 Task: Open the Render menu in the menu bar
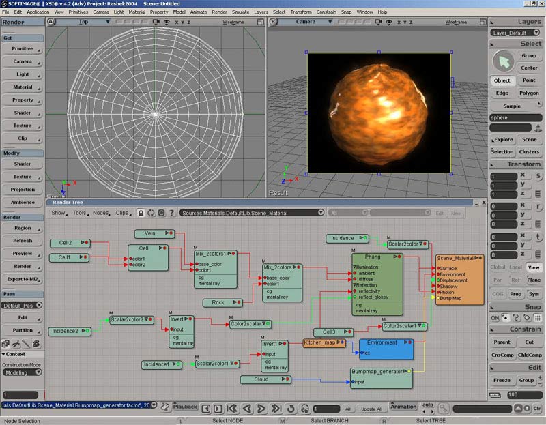[219, 12]
